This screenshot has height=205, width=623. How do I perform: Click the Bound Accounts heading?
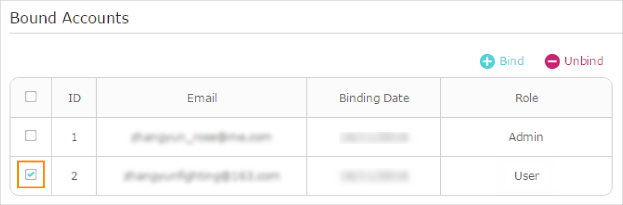(x=69, y=18)
